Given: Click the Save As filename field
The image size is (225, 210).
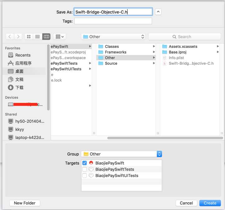Looking at the screenshot, I should tap(113, 12).
